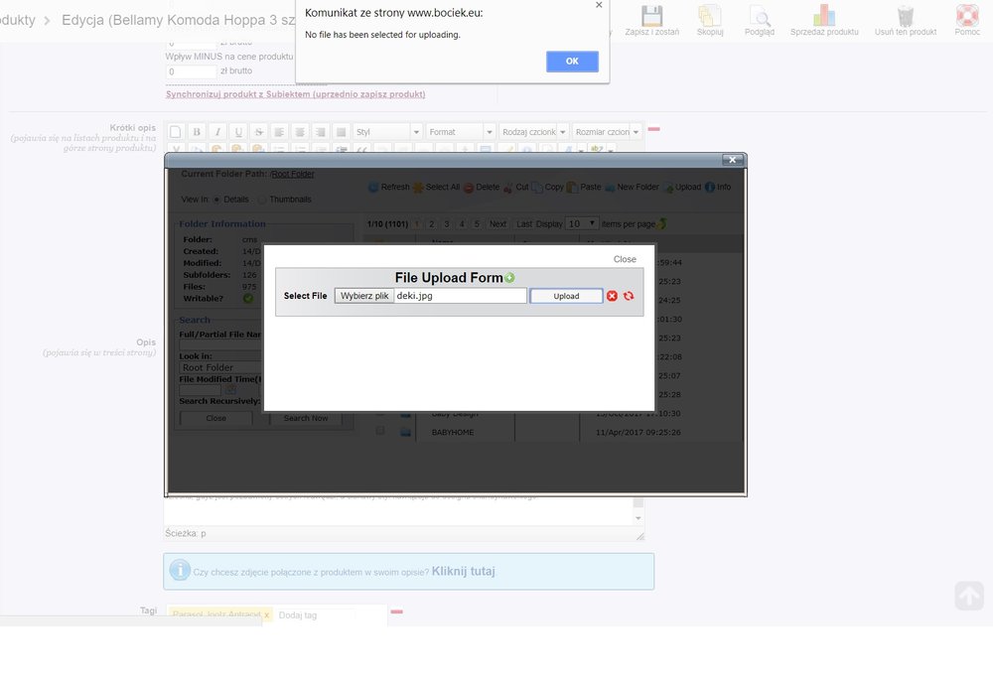Click down arrow of Opis editor scrollbar

[x=638, y=518]
